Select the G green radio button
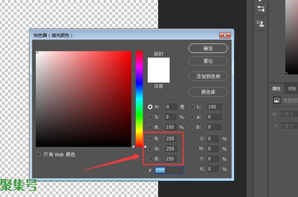The width and height of the screenshot is (298, 197). [x=150, y=149]
